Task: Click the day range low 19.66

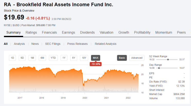Action: click(152, 68)
